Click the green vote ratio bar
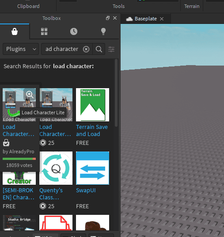Viewport: 224px width, 237px height. (19, 159)
